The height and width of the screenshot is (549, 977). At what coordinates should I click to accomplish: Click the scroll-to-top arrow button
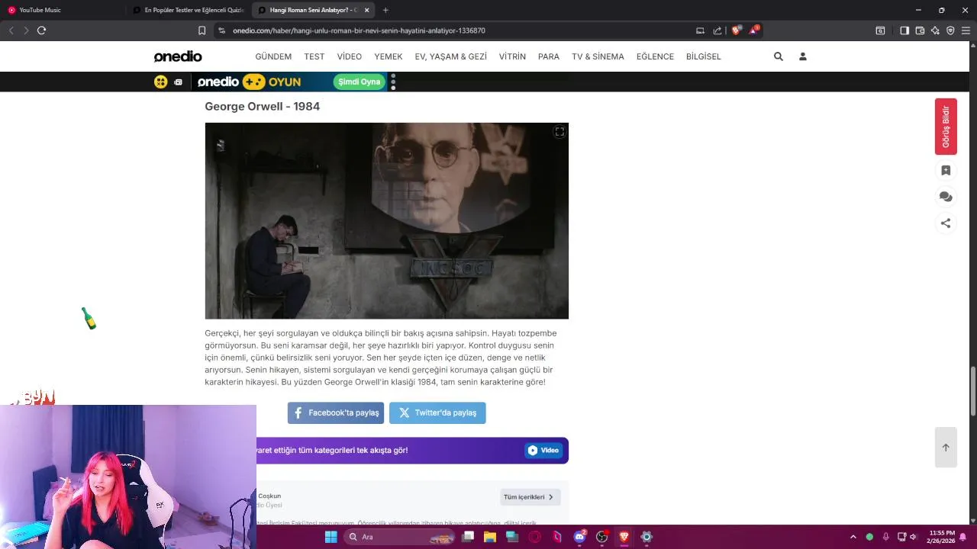946,448
